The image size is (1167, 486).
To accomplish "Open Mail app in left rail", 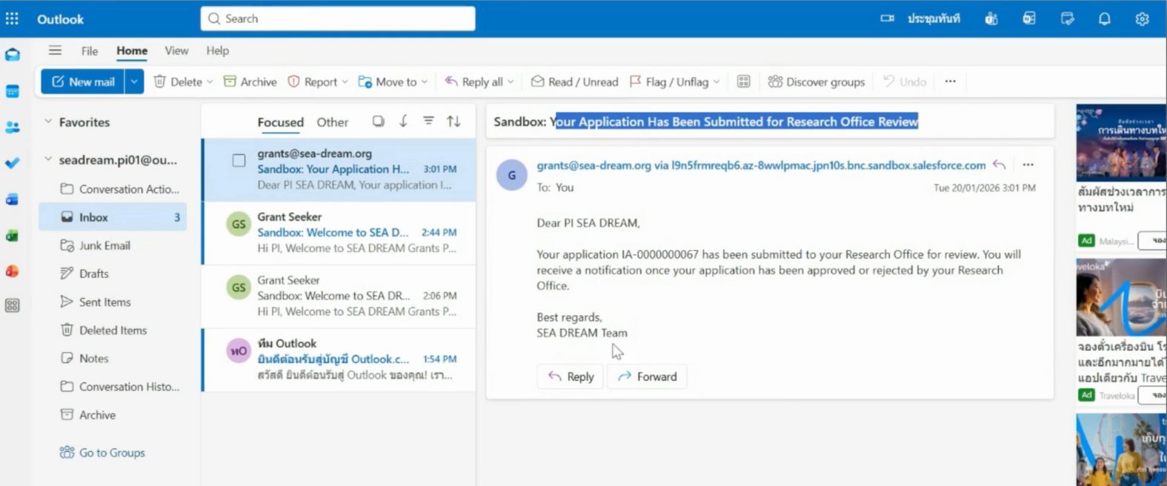I will tap(13, 54).
